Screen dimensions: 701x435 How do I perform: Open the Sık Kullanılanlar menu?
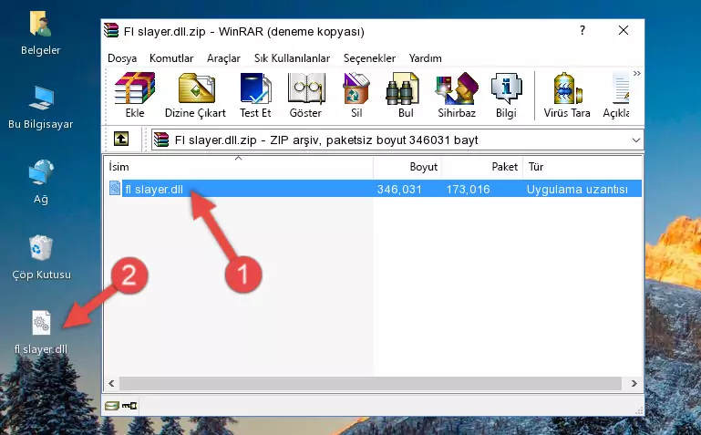[292, 58]
